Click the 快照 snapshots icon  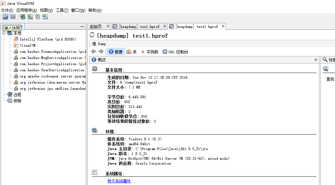click(x=10, y=100)
